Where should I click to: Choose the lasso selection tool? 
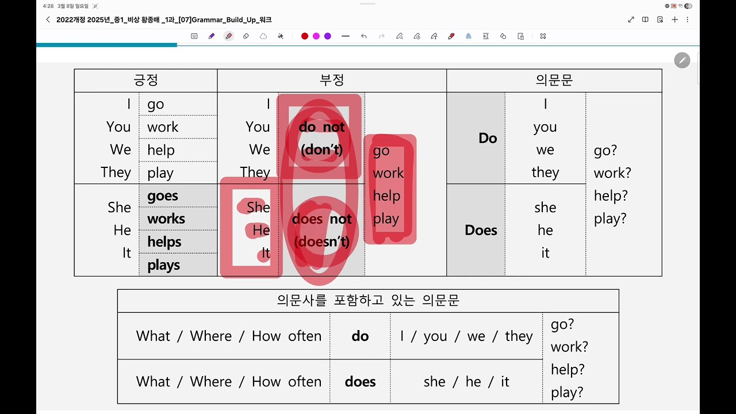(263, 36)
